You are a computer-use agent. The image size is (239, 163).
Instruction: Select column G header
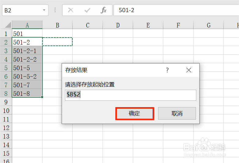pos(208,25)
